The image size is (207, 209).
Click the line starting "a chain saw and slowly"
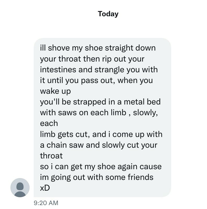coord(99,145)
